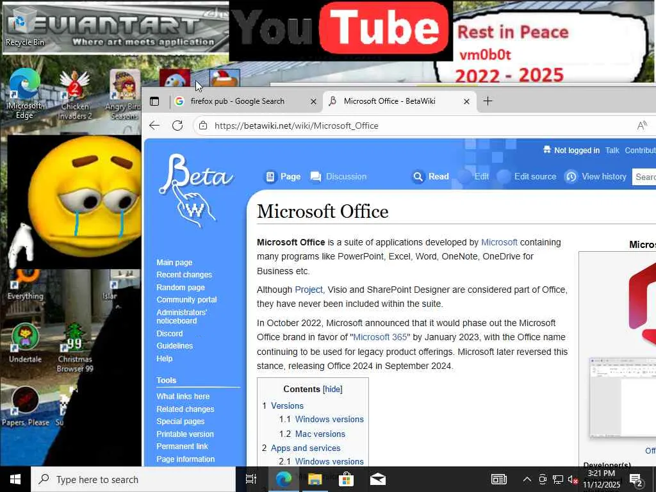Screen dimensions: 656x492
Task: Select the Page tab on wiki
Action: (283, 177)
